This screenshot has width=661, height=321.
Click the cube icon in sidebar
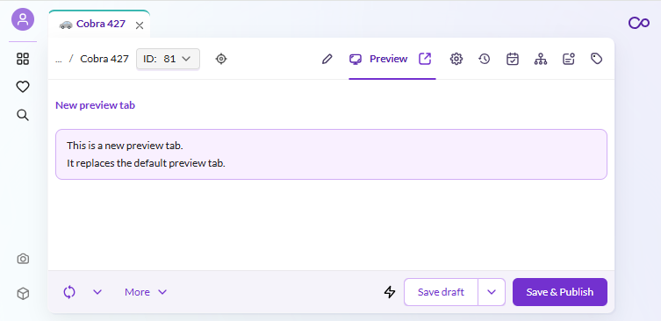(x=23, y=293)
